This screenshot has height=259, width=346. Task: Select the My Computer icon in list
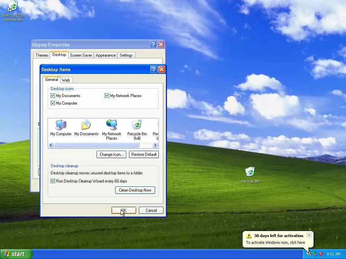point(61,128)
